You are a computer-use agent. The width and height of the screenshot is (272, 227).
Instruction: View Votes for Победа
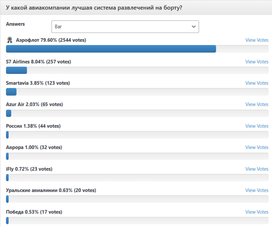(x=257, y=212)
